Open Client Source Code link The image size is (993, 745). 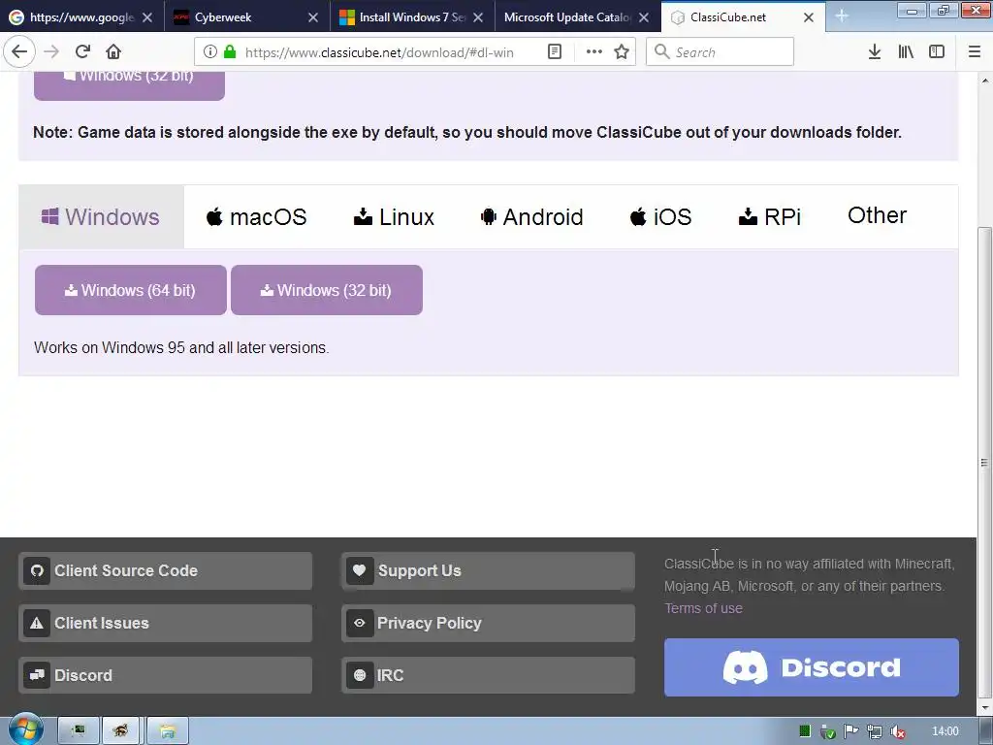coord(165,570)
